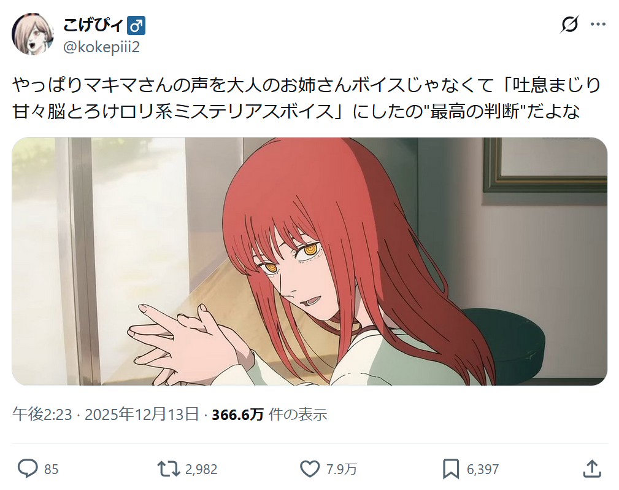Open the user's profile avatar picture
619x490 pixels.
pyautogui.click(x=33, y=34)
